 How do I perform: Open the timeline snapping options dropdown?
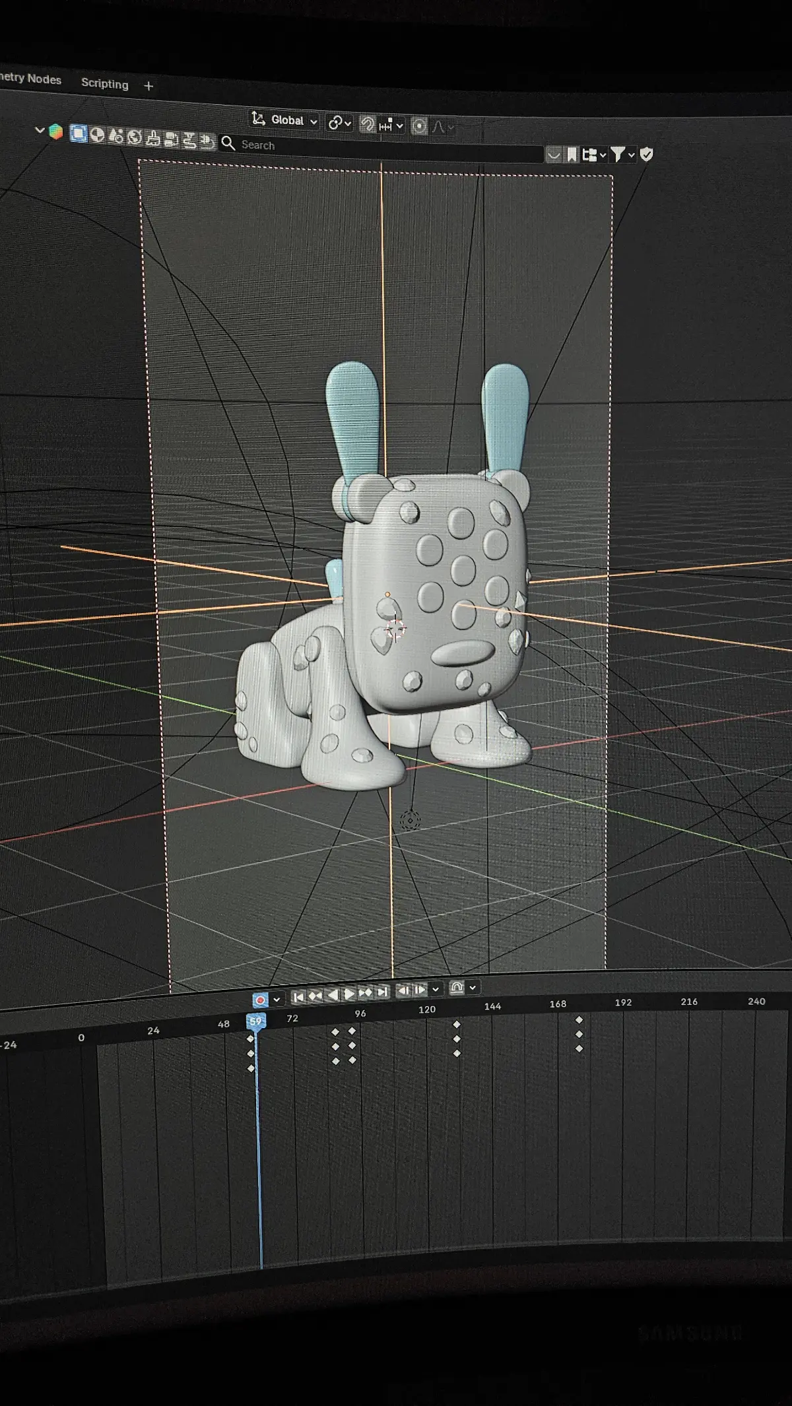tap(473, 988)
